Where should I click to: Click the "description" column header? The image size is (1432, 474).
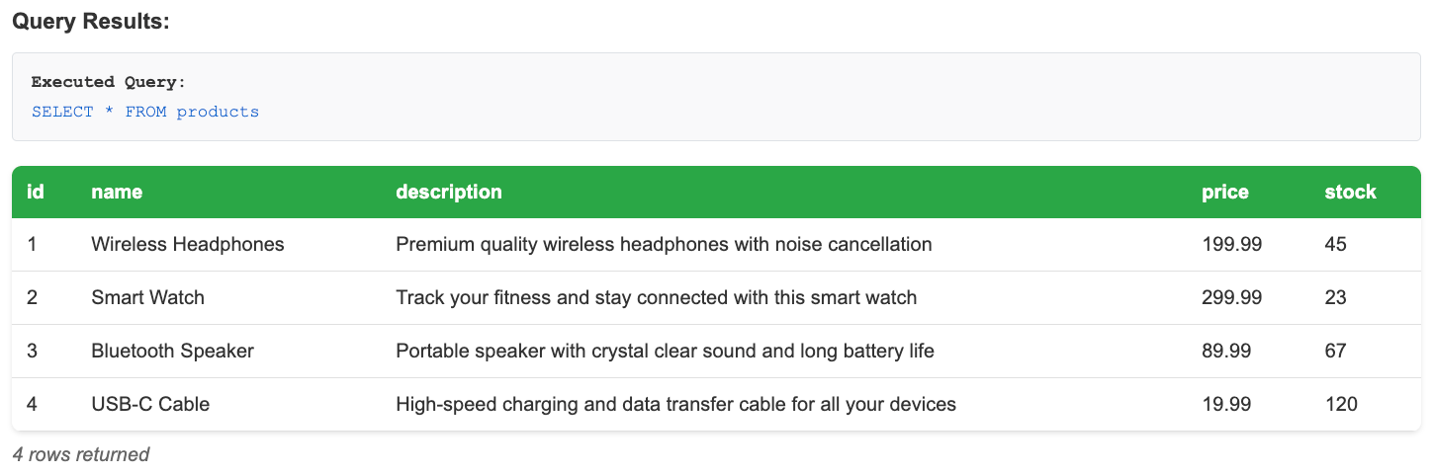point(449,193)
